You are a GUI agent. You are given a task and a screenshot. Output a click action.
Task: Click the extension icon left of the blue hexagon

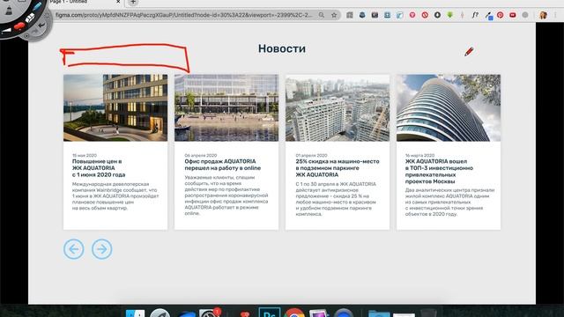point(349,15)
